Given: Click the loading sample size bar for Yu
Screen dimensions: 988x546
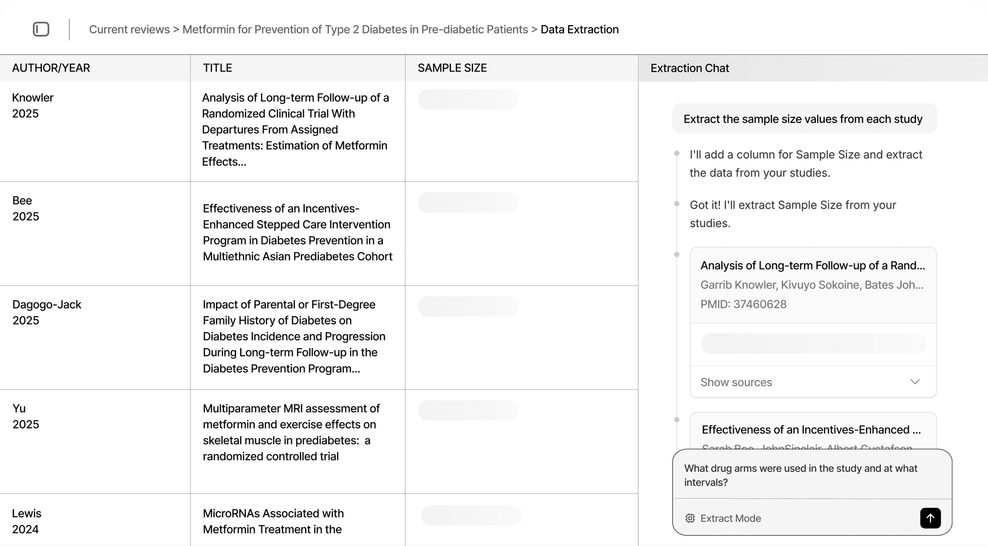Looking at the screenshot, I should [x=469, y=410].
